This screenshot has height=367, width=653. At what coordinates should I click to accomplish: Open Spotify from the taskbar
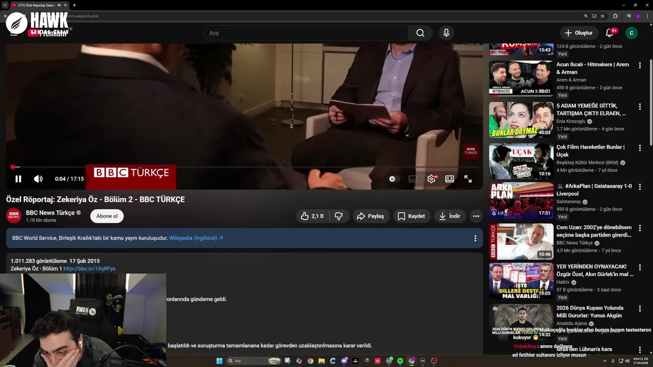pos(400,361)
